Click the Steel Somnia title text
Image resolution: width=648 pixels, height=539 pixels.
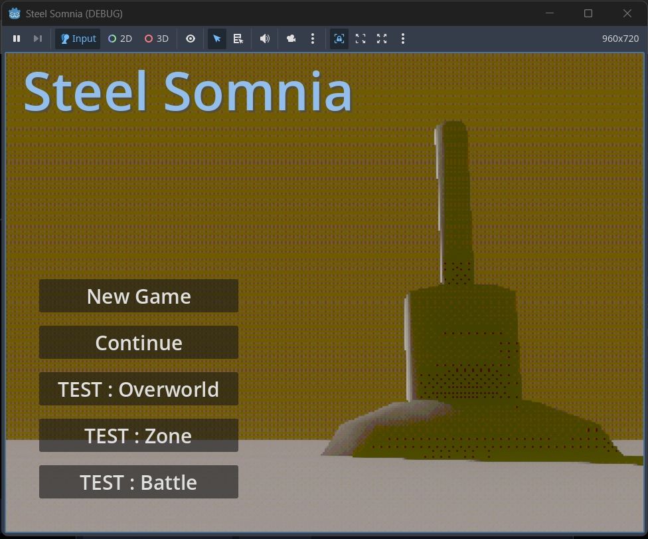[188, 92]
